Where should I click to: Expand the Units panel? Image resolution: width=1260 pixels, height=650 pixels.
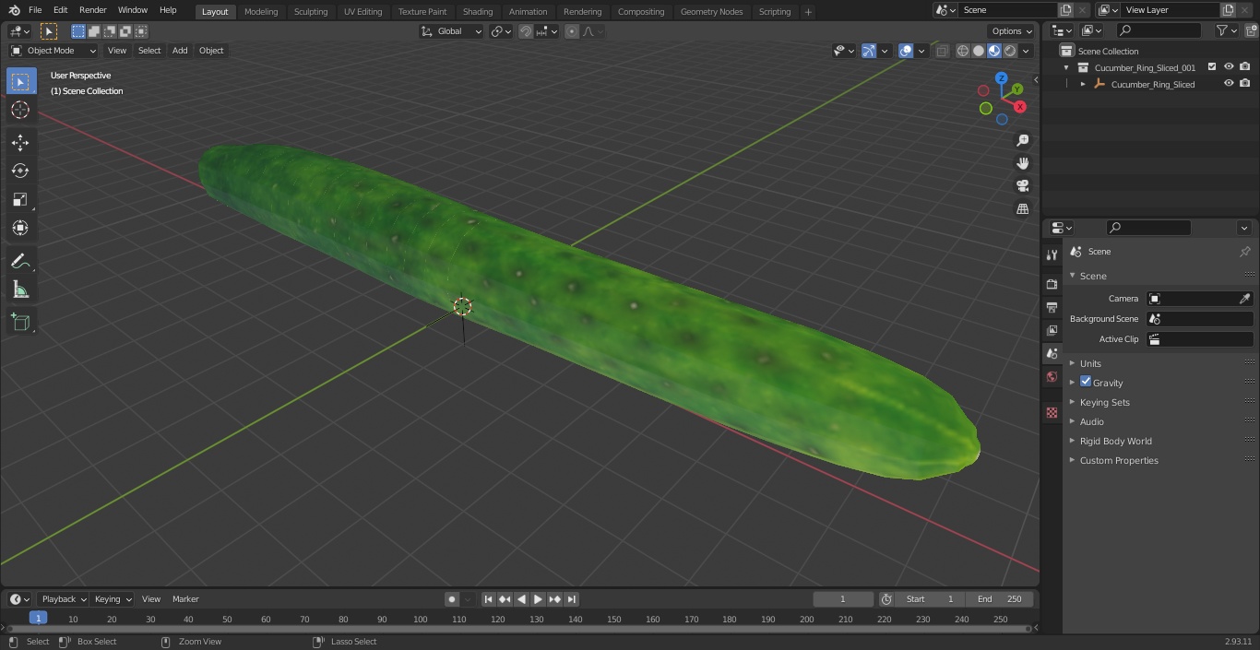click(1090, 363)
